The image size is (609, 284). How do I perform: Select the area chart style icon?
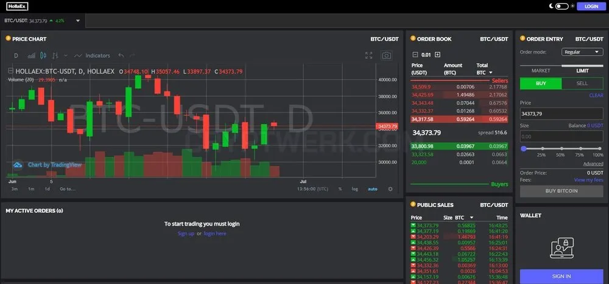click(x=32, y=55)
